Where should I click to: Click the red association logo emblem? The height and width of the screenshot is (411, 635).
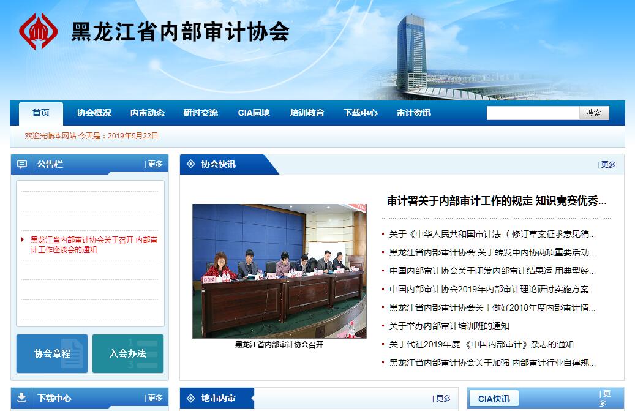39,32
